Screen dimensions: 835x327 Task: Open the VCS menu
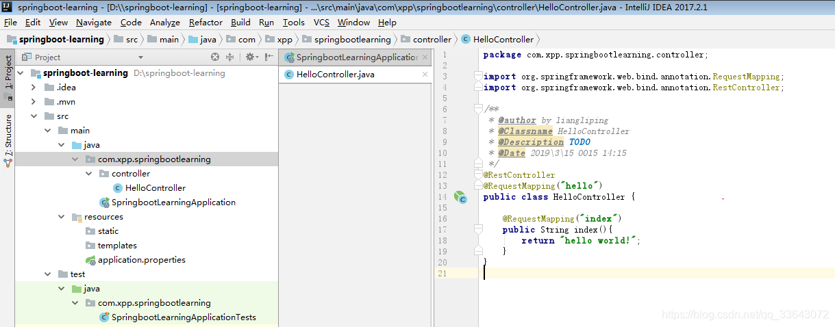coord(321,23)
